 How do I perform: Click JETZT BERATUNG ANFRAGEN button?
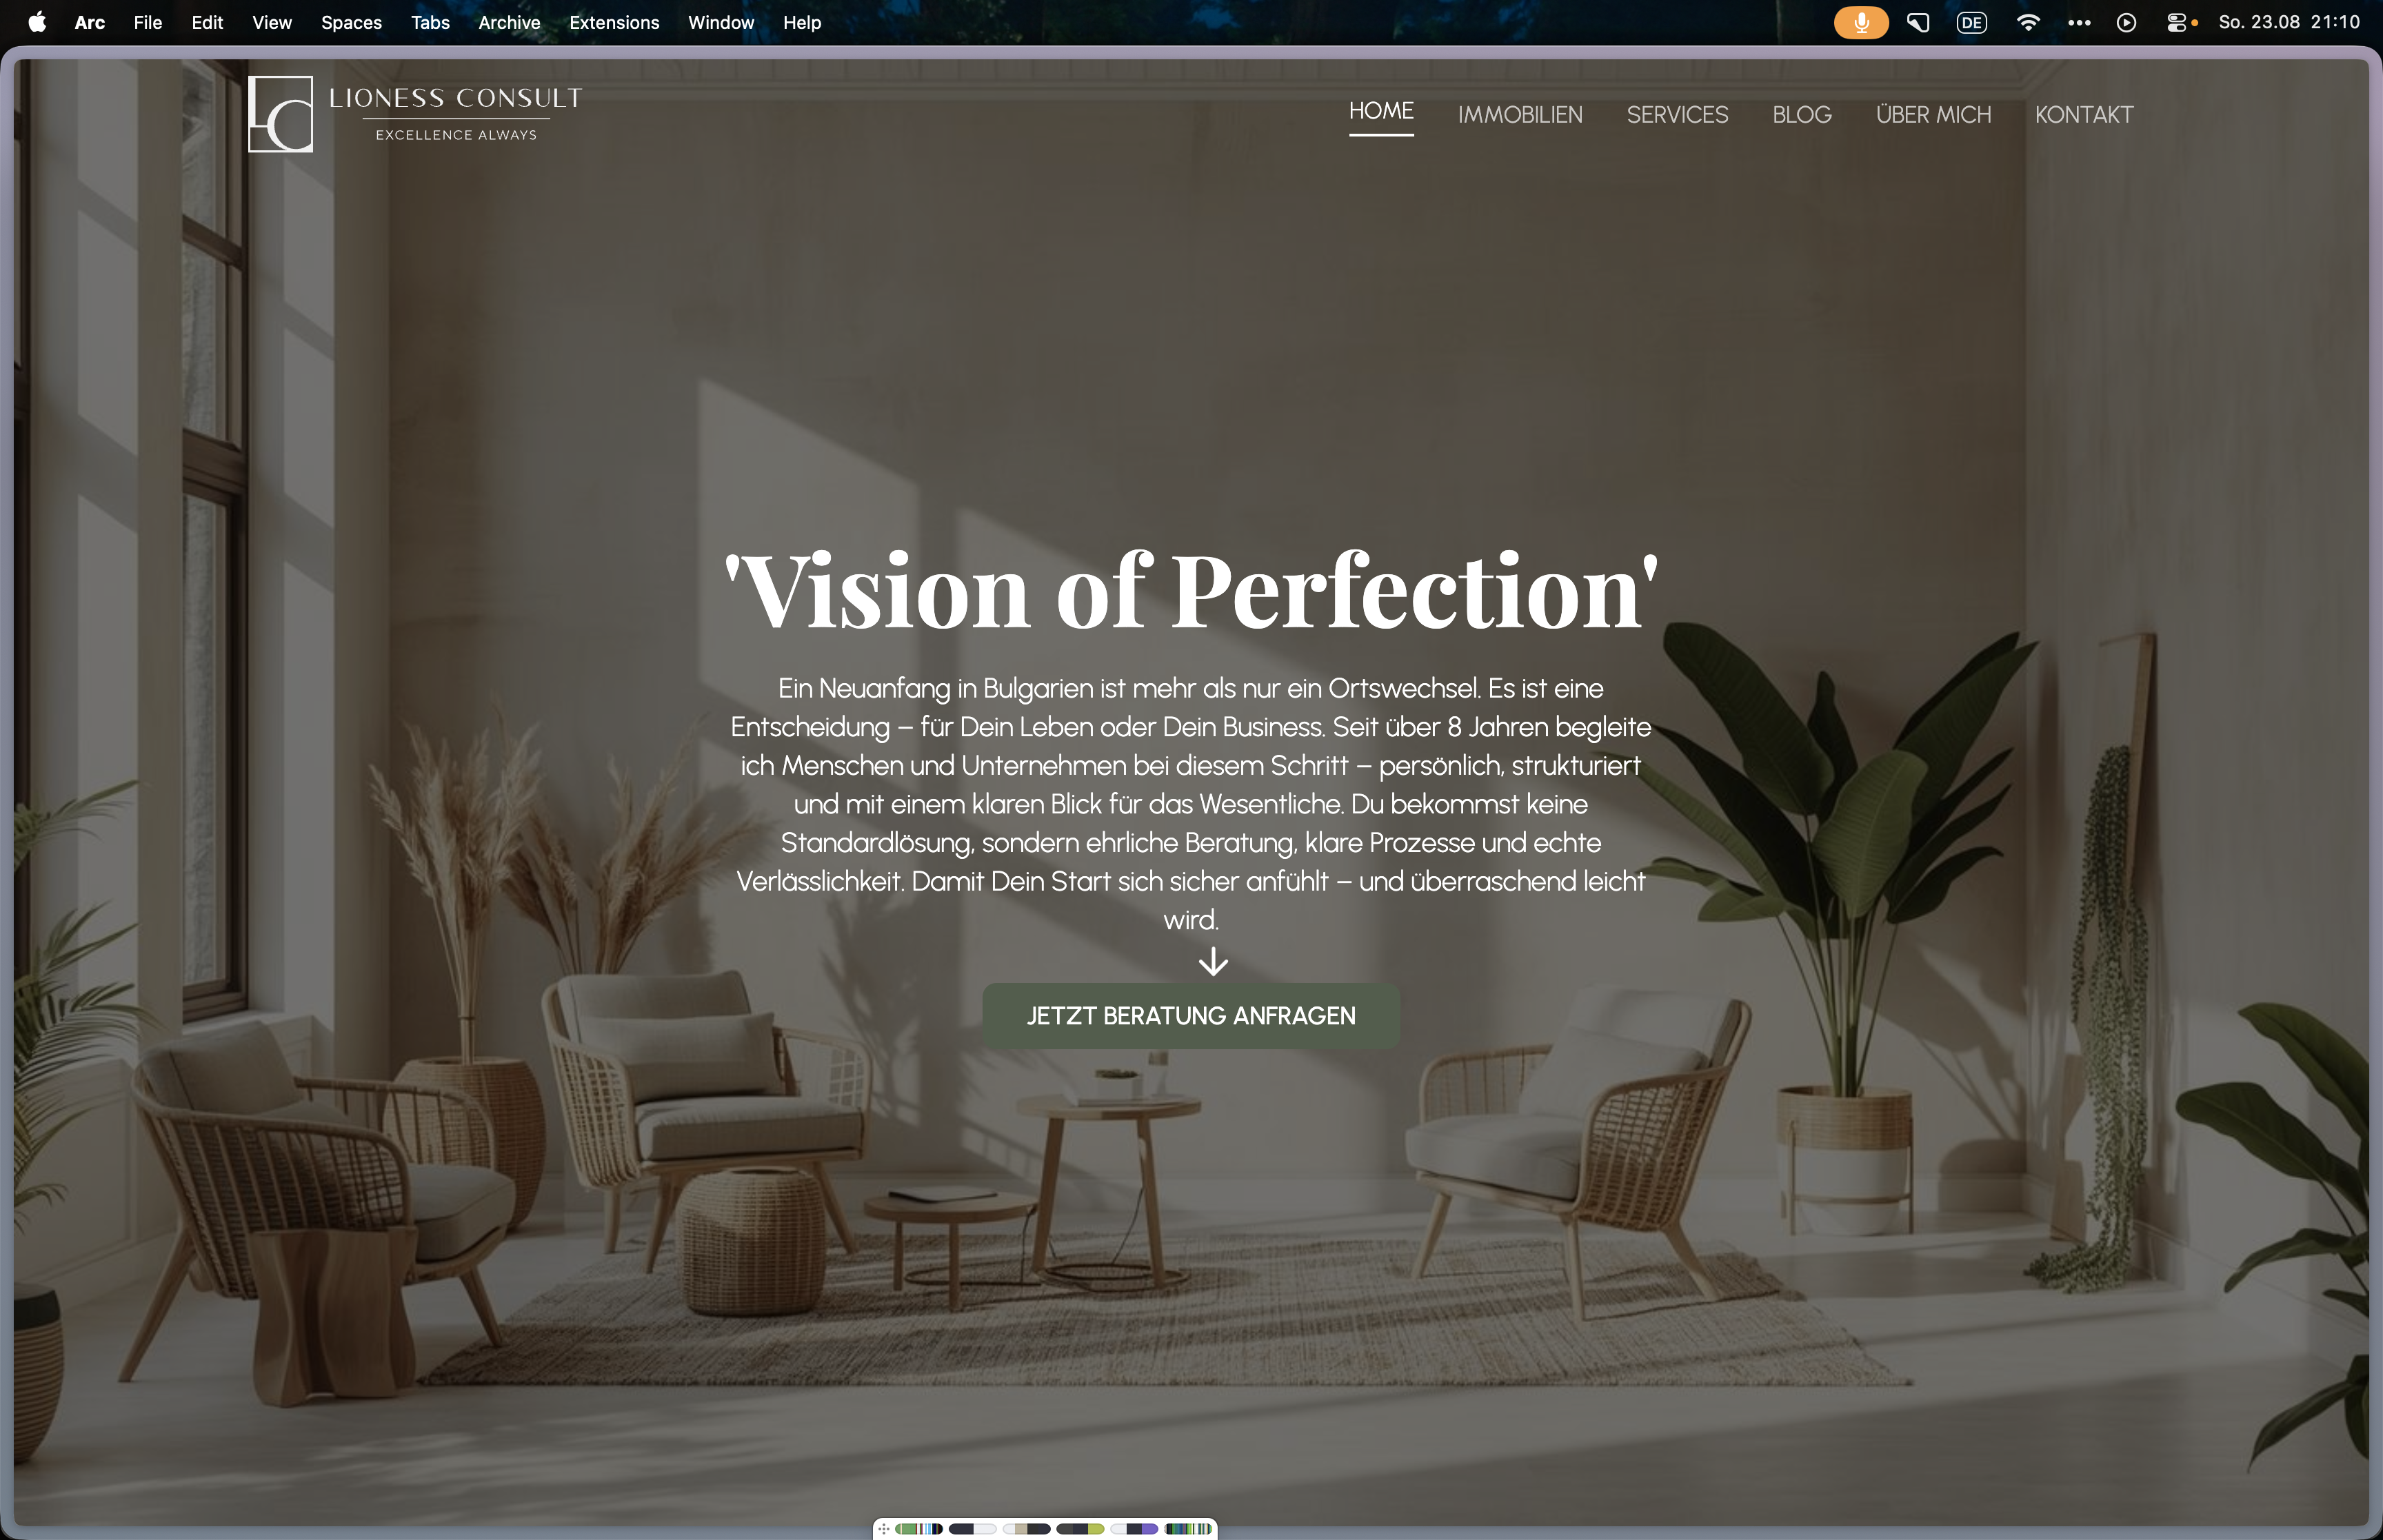coord(1191,1016)
